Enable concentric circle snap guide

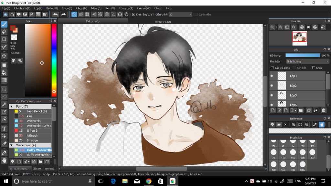(107, 14)
